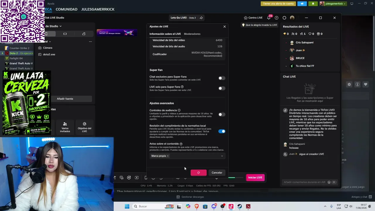Focus the Añadir comentarios chat input

(305, 182)
